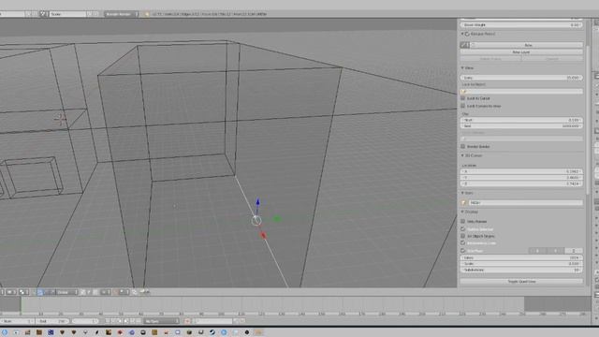Select face select mode in viewport header
The width and height of the screenshot is (599, 337).
tap(95, 292)
